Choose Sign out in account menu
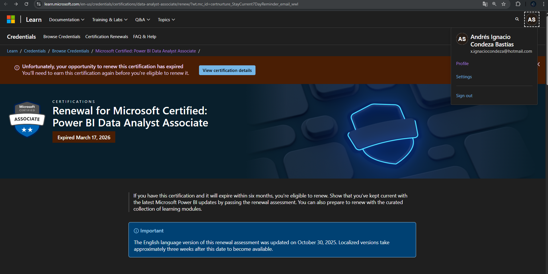 [x=464, y=96]
